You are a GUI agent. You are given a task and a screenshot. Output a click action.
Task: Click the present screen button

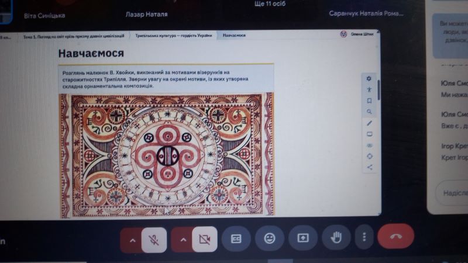[303, 238]
